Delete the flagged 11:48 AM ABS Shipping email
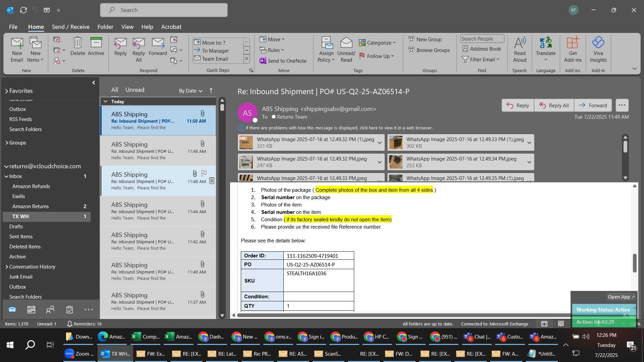Image resolution: width=644 pixels, height=362 pixels. (212, 181)
